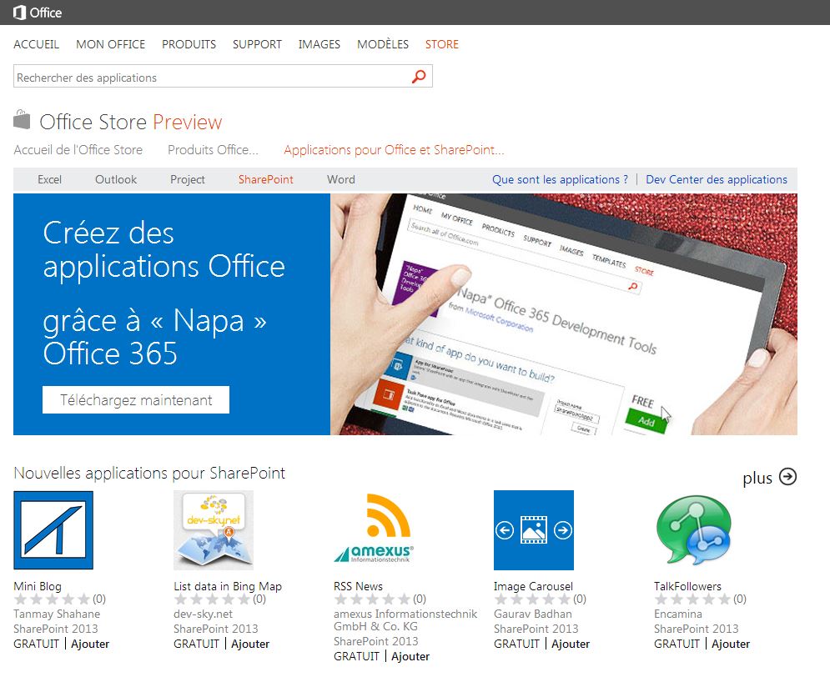This screenshot has width=830, height=677.
Task: Open the RSS News amexus icon
Action: click(373, 530)
